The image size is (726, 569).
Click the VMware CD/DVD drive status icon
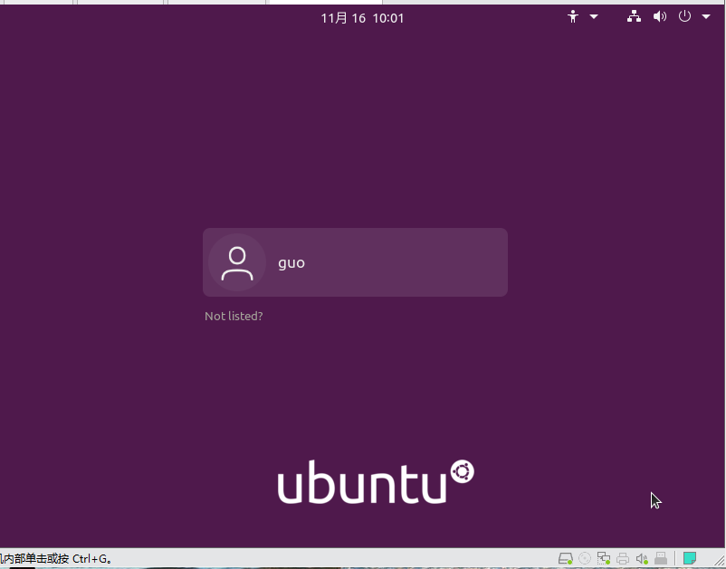tap(585, 558)
